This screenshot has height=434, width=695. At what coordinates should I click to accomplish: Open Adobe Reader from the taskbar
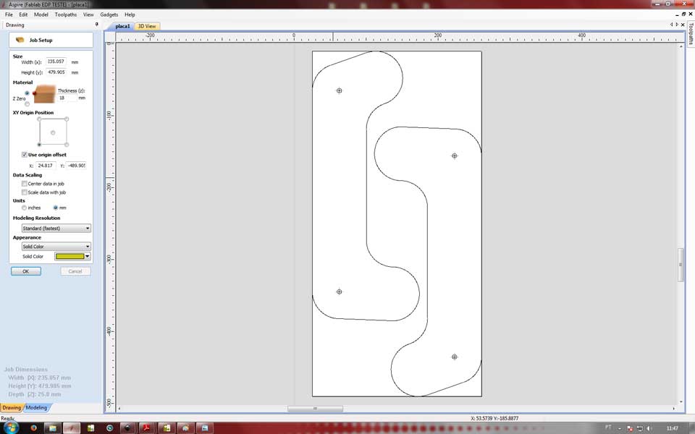[145, 427]
